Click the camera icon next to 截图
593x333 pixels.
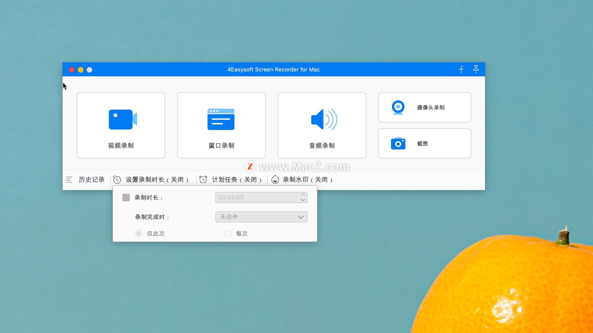[x=398, y=143]
